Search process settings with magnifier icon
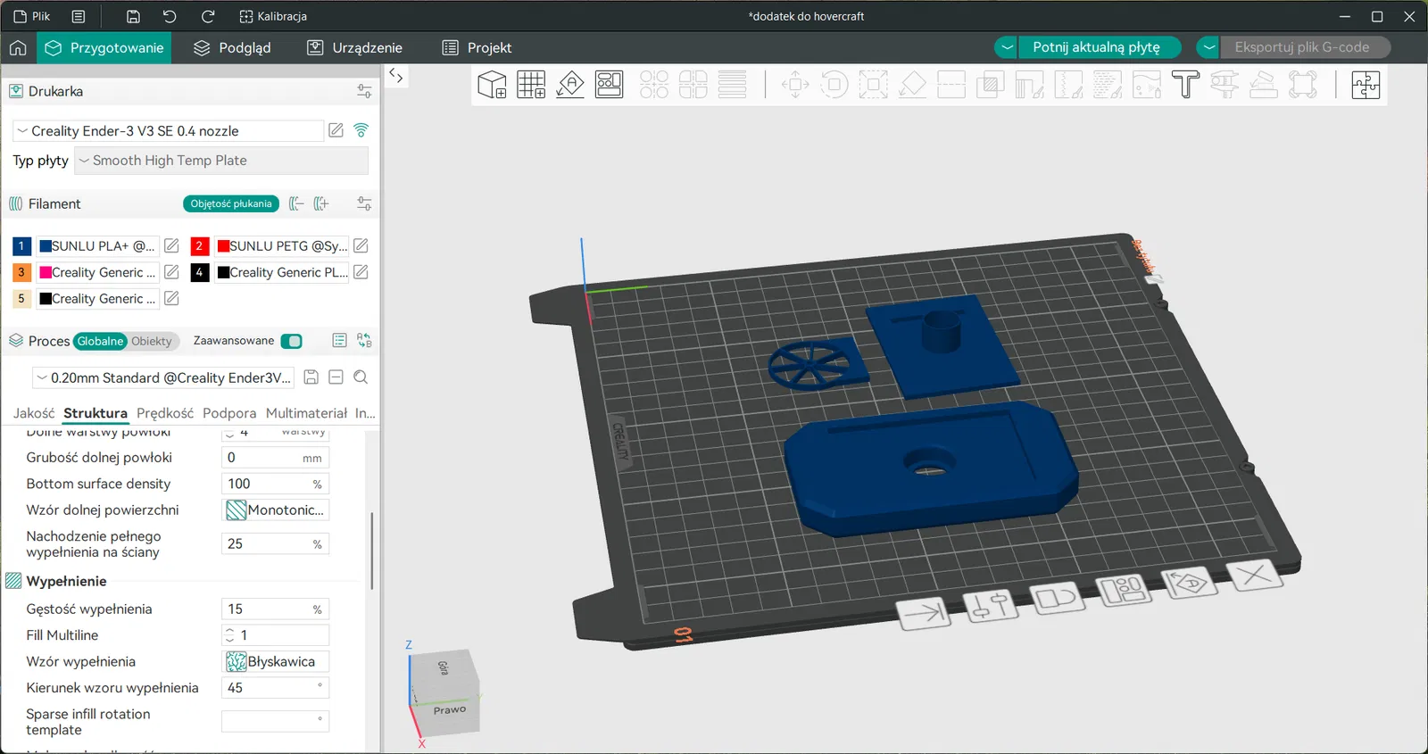Image resolution: width=1428 pixels, height=754 pixels. coord(361,377)
